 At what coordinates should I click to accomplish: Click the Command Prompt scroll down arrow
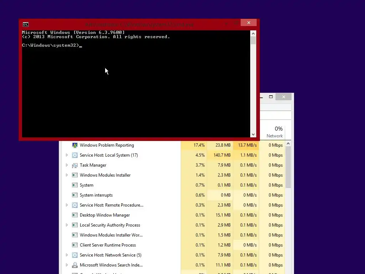pos(253,135)
